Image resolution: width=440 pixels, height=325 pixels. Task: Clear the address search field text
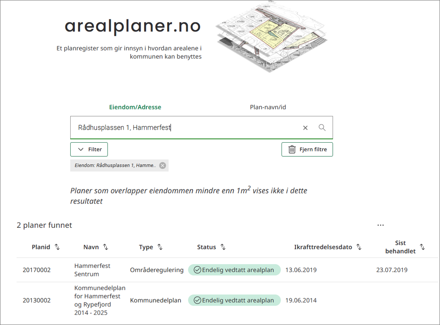pos(305,128)
